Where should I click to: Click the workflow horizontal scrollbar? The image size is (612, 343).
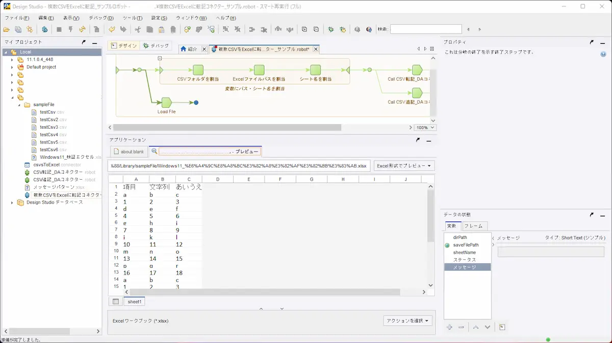click(x=227, y=128)
